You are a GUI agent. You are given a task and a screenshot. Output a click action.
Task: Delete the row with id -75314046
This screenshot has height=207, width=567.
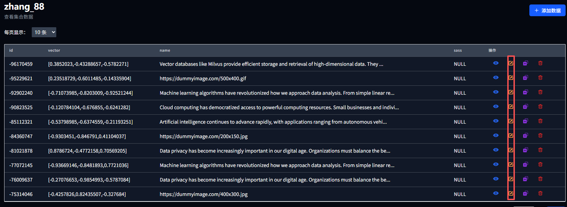(540, 194)
